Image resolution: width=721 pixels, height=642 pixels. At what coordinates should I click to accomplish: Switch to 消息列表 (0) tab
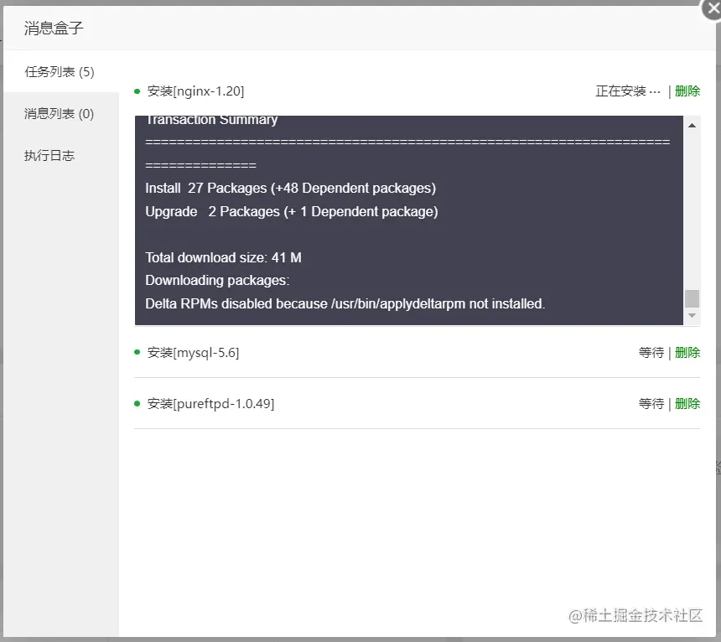[x=60, y=113]
